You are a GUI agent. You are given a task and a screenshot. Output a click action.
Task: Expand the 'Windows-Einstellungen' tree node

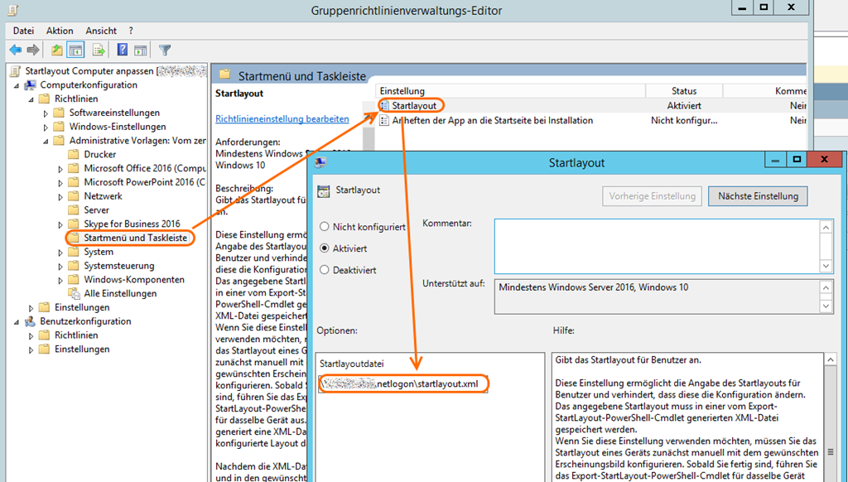(46, 127)
